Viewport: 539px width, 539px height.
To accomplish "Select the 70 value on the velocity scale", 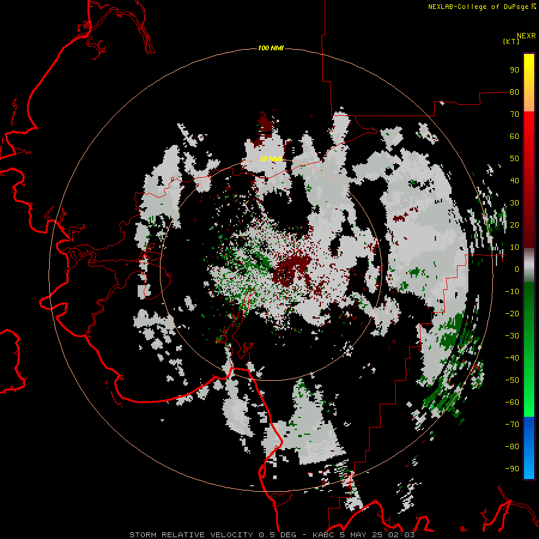I will [514, 114].
